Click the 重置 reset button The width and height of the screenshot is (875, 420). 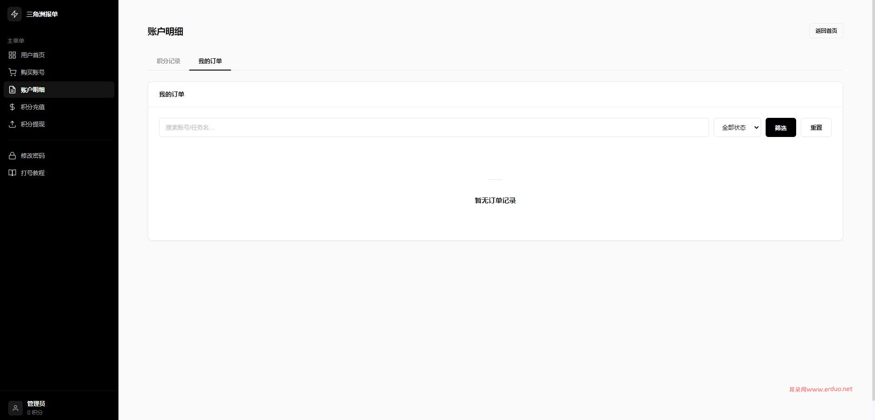pos(816,127)
